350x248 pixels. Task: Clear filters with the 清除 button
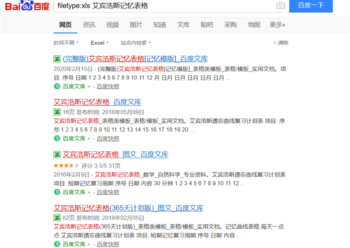[x=281, y=43]
